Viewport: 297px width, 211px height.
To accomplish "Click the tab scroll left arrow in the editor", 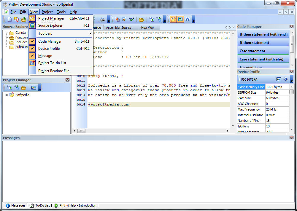I will (x=226, y=28).
